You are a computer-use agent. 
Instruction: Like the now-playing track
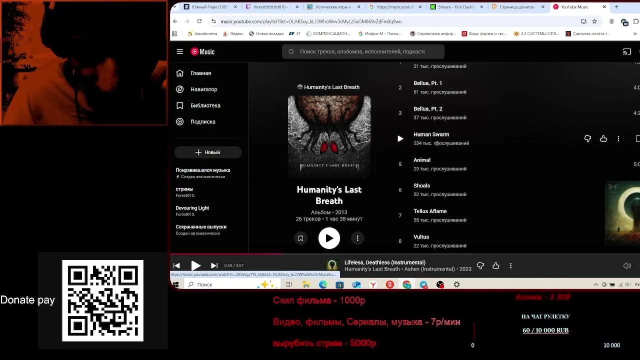pos(496,266)
